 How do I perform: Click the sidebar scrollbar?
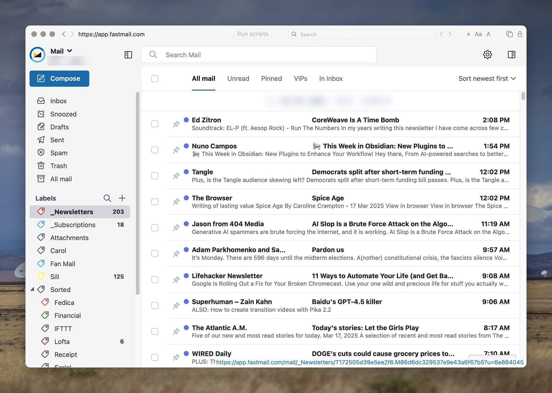point(137,193)
